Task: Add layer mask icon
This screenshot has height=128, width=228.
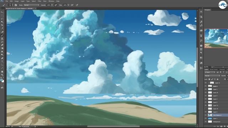Action: coord(221,127)
